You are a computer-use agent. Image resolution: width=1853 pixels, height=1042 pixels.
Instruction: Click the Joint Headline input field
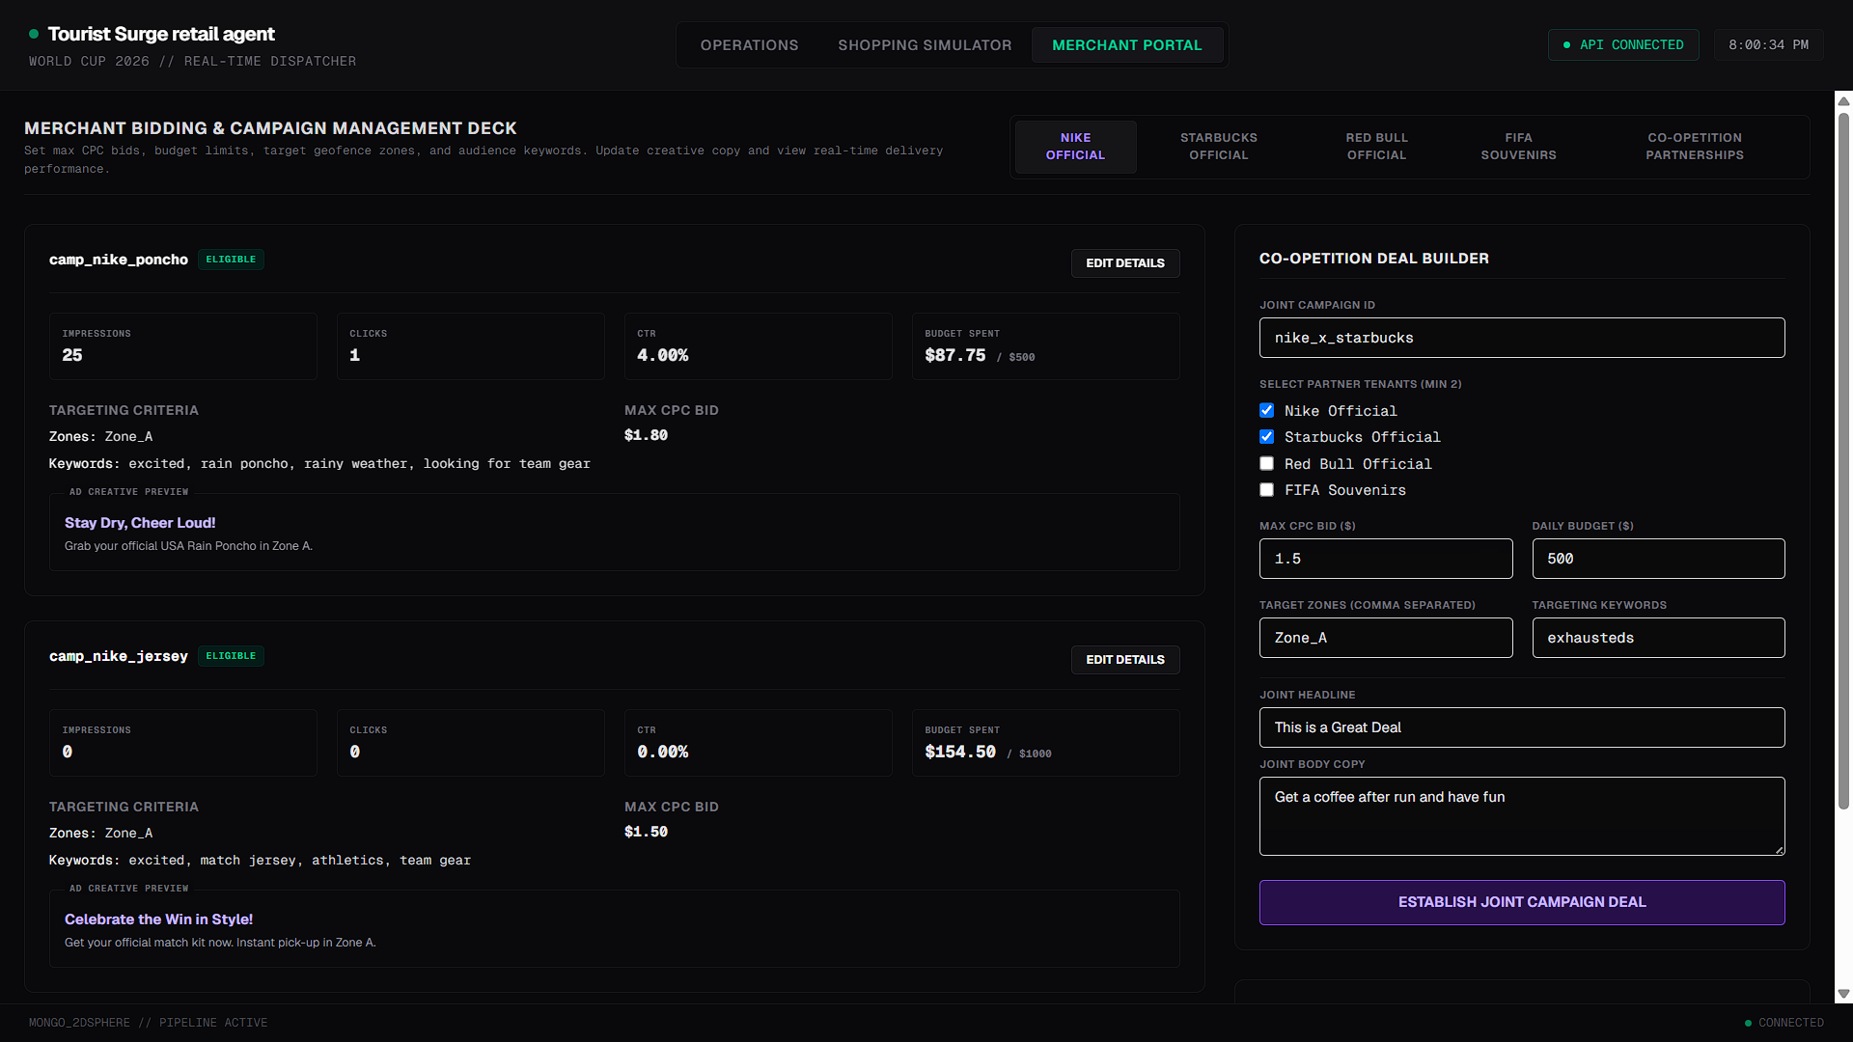1522,727
